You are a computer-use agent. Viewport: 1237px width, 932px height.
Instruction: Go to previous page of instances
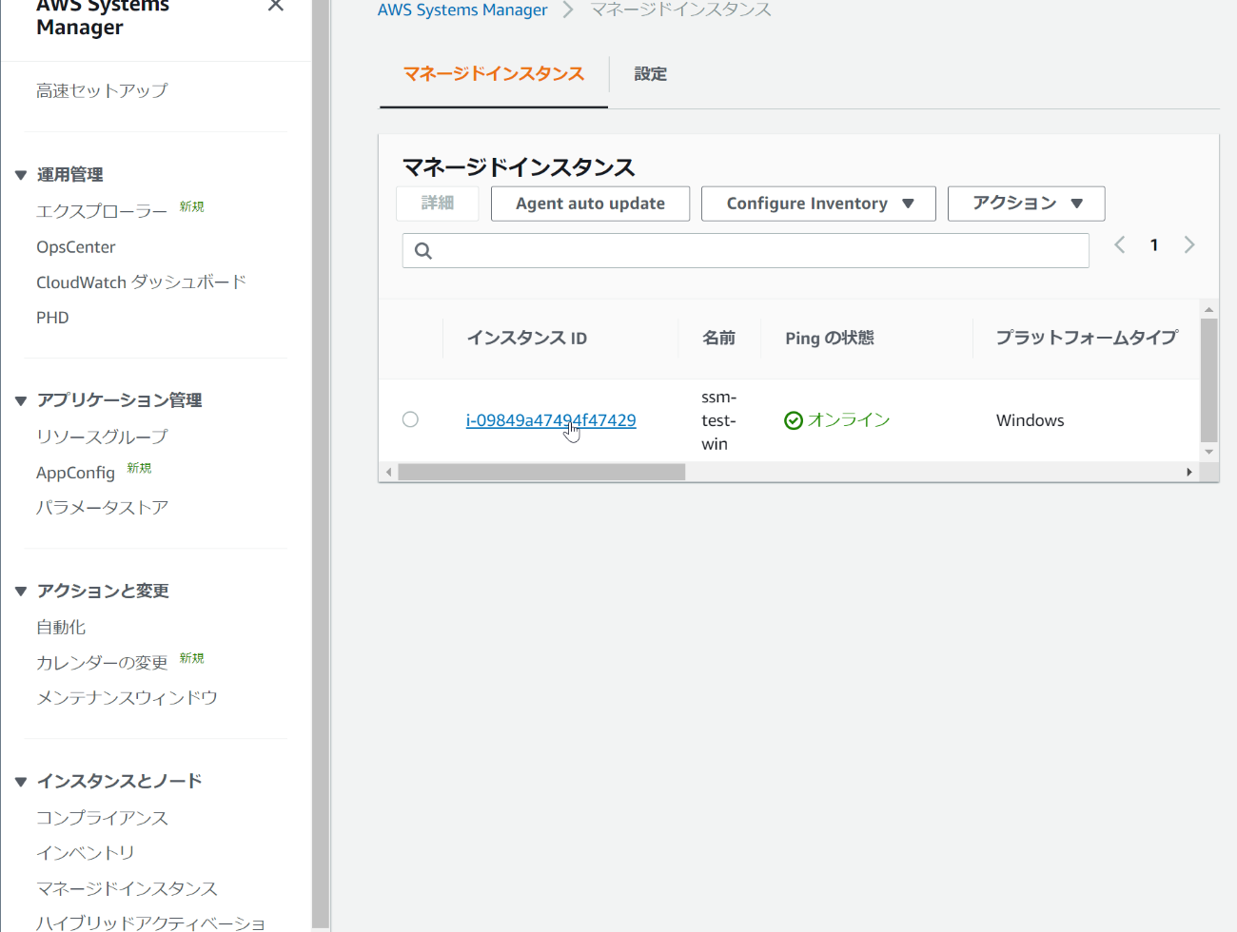[x=1120, y=245]
